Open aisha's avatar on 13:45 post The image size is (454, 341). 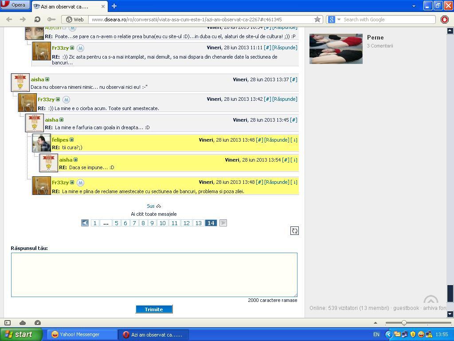pyautogui.click(x=35, y=123)
